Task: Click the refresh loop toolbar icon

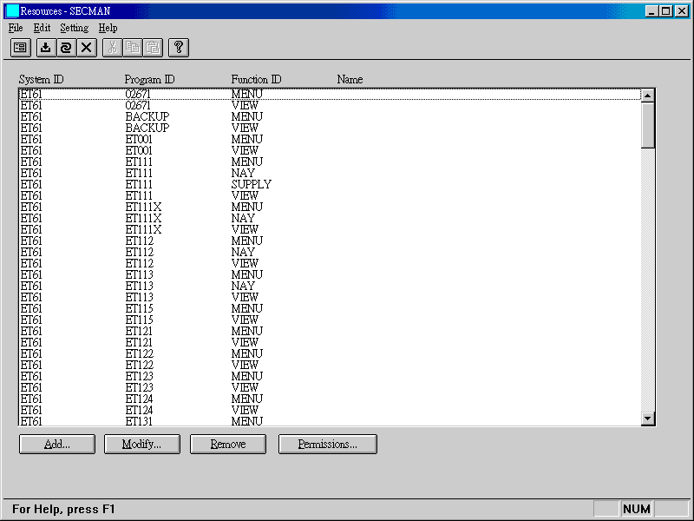Action: click(x=66, y=48)
